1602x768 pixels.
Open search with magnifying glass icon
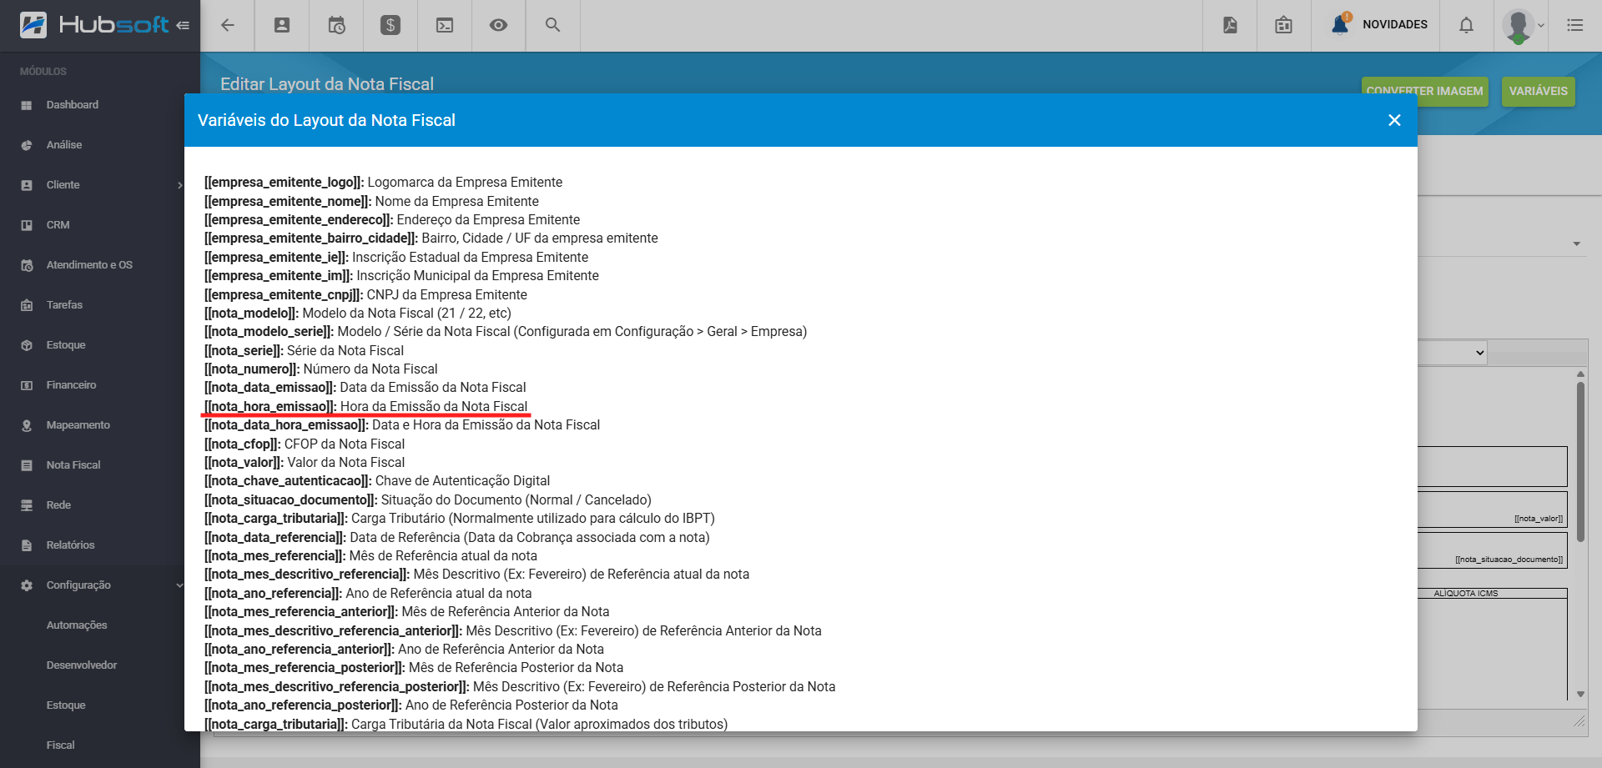[552, 25]
